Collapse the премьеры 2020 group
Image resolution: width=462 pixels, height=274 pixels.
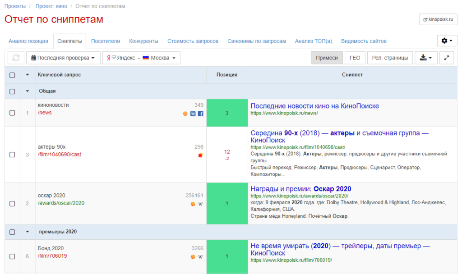pyautogui.click(x=28, y=232)
